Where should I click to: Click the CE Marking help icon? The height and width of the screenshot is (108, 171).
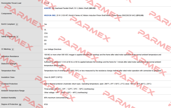[x=13, y=49]
